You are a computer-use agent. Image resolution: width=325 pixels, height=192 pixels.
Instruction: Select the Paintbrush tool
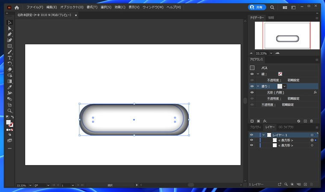click(9, 52)
